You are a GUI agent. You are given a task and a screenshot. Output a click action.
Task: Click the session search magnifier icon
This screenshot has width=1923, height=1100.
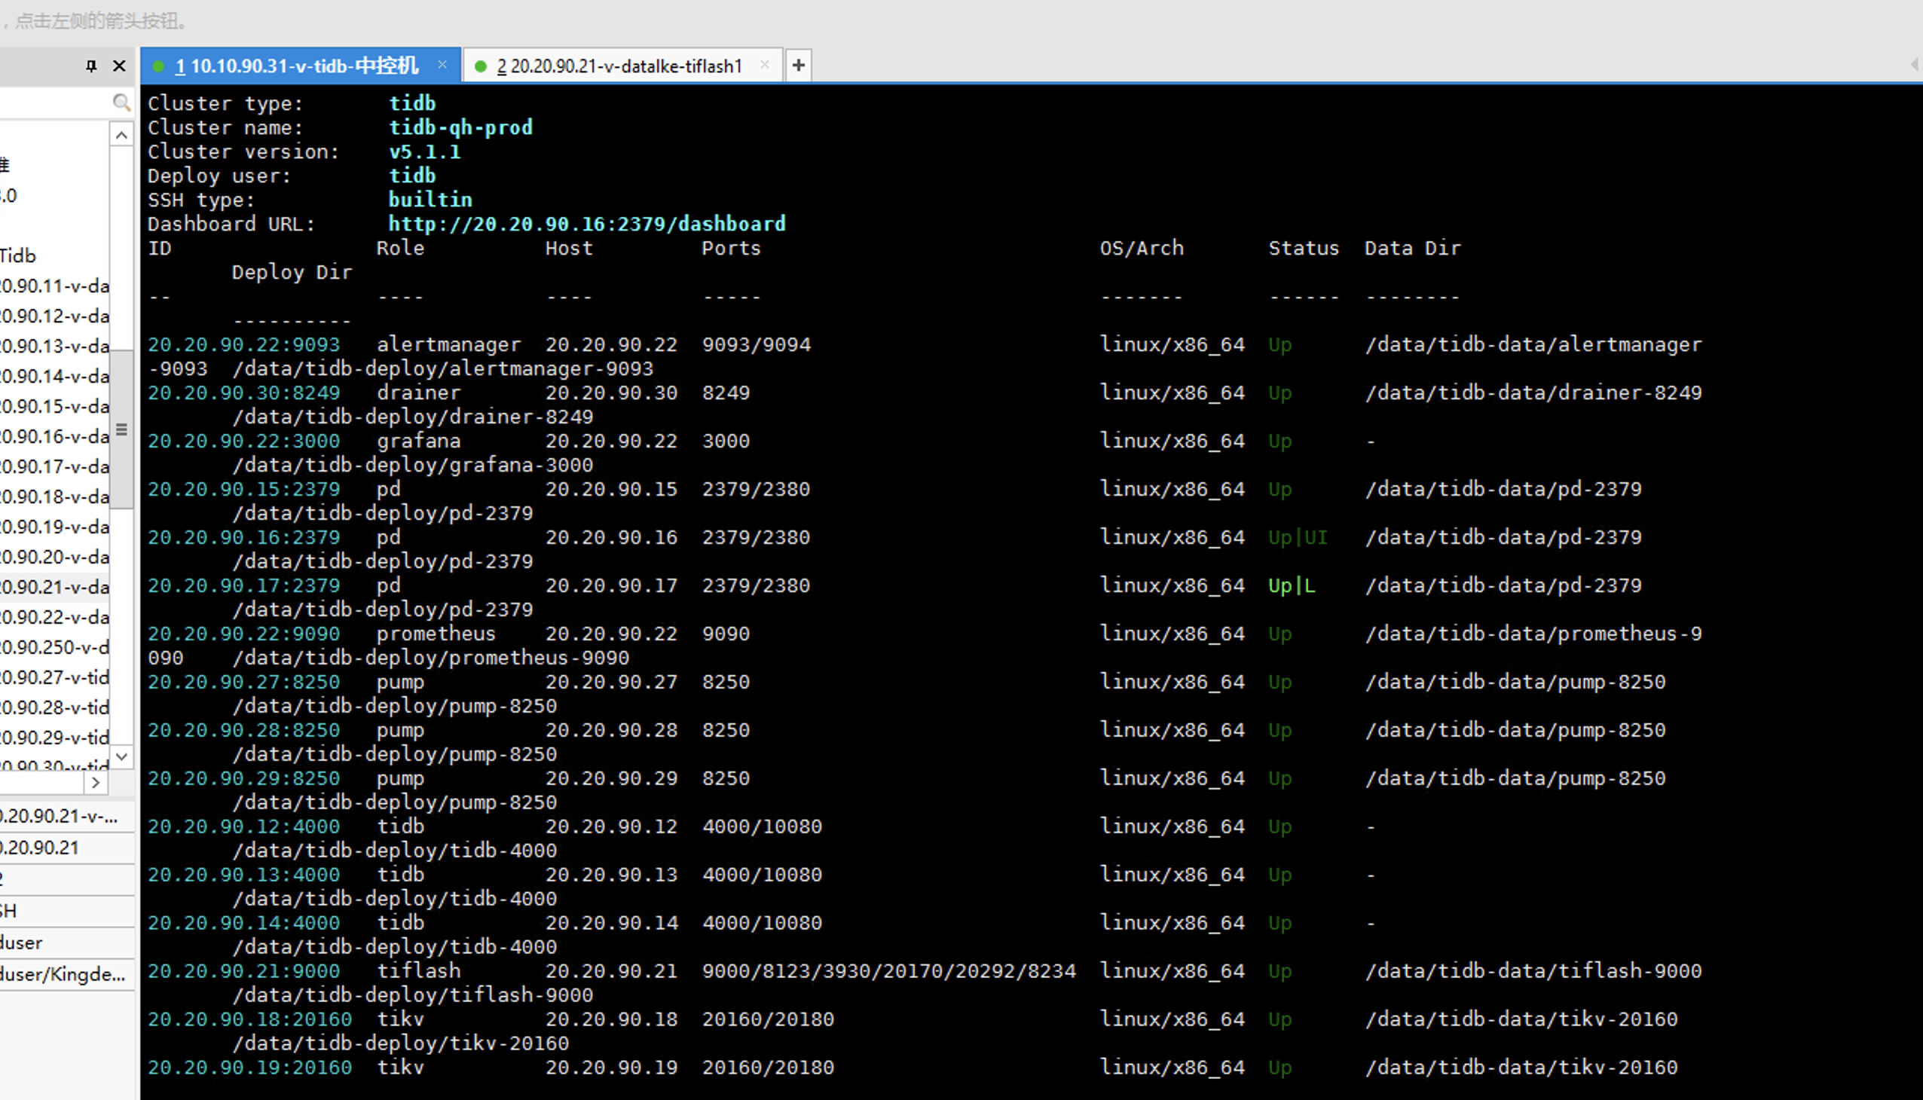coord(121,102)
